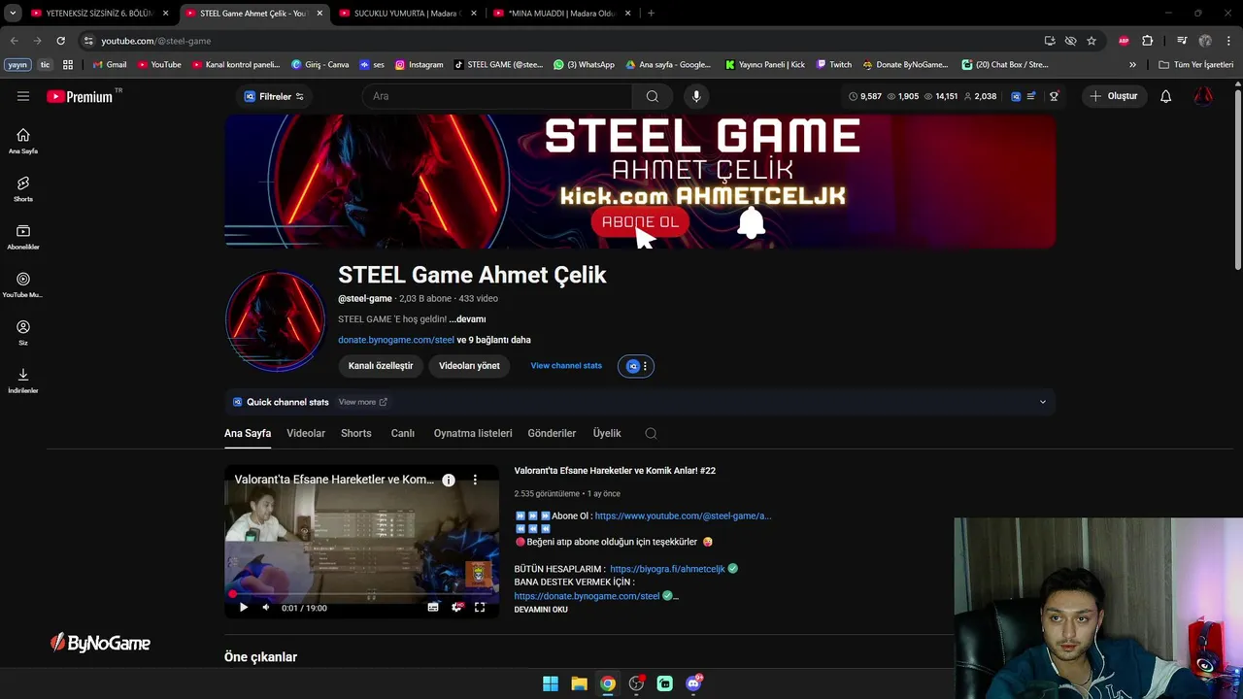This screenshot has height=699, width=1243.
Task: Open the View channel stats link
Action: pos(566,366)
